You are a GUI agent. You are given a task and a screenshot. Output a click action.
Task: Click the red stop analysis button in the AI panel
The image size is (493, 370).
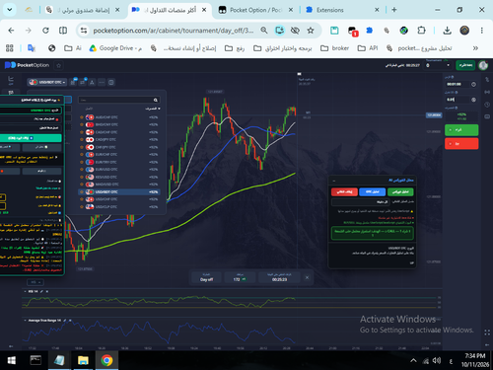tap(344, 191)
